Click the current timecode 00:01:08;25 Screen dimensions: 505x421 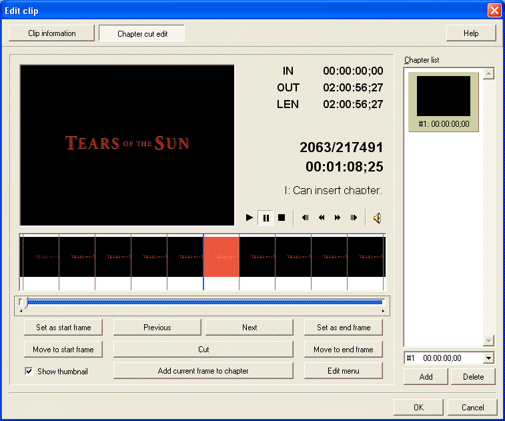[344, 167]
